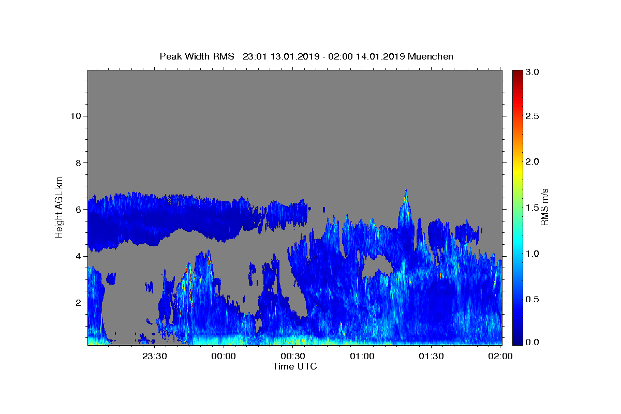The image size is (621, 414).
Task: Click the height tick label '2'
Action: point(78,303)
